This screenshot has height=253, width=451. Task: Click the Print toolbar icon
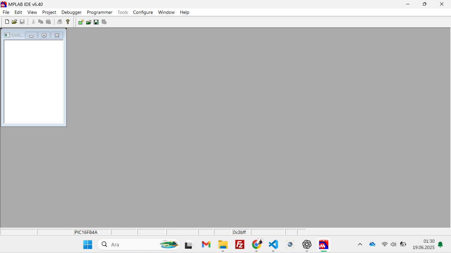(x=59, y=22)
